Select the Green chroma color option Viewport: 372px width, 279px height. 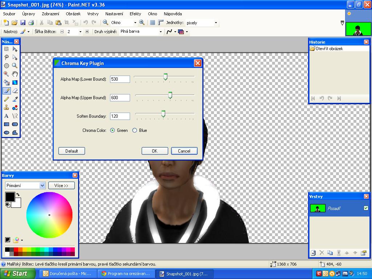pyautogui.click(x=113, y=130)
